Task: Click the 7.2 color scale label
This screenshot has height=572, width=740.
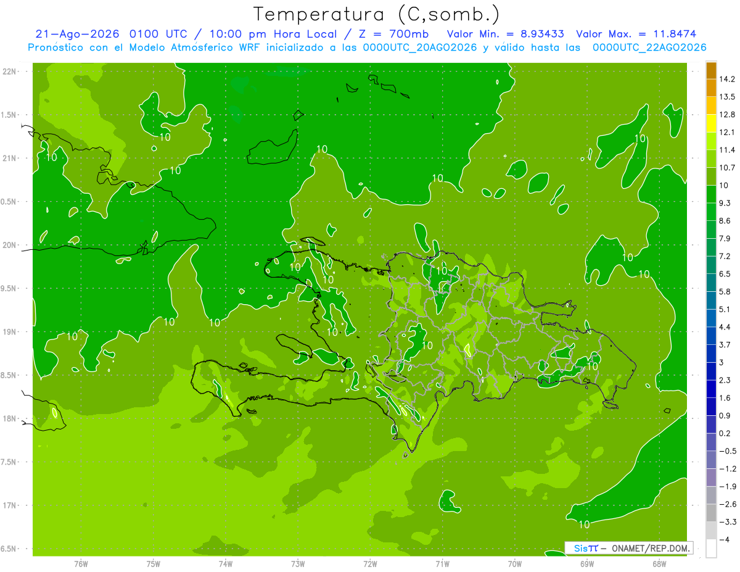Action: (725, 256)
